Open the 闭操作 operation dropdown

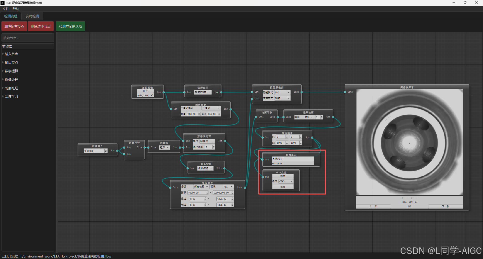207,141
